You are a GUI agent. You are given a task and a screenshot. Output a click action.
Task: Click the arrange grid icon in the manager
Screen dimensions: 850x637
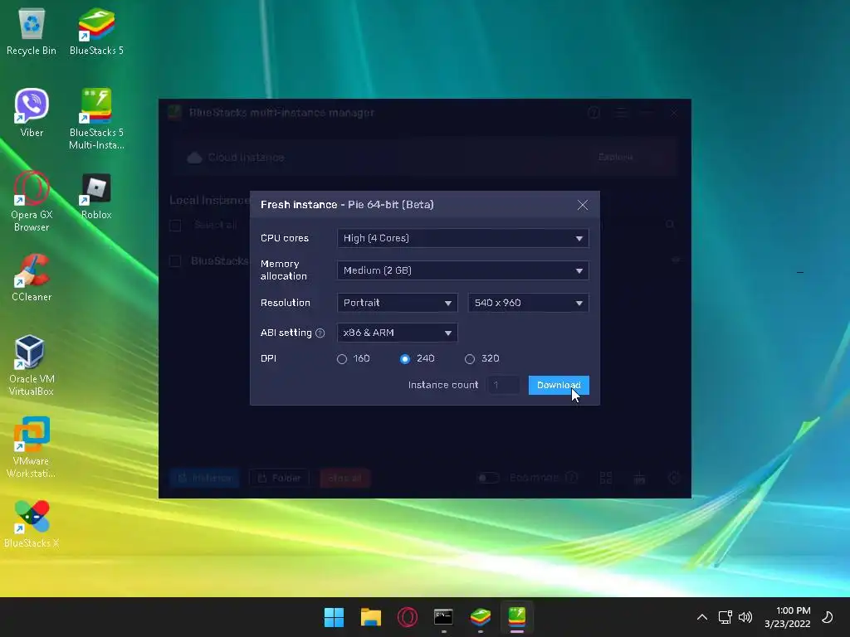[x=605, y=478]
